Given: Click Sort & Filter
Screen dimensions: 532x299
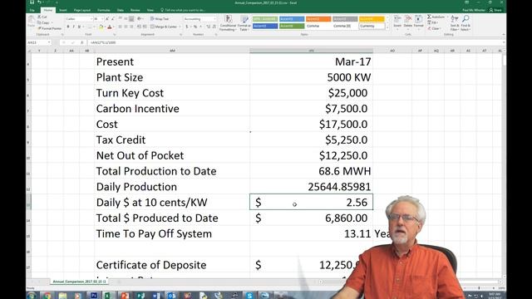Looking at the screenshot, I should pos(455,22).
